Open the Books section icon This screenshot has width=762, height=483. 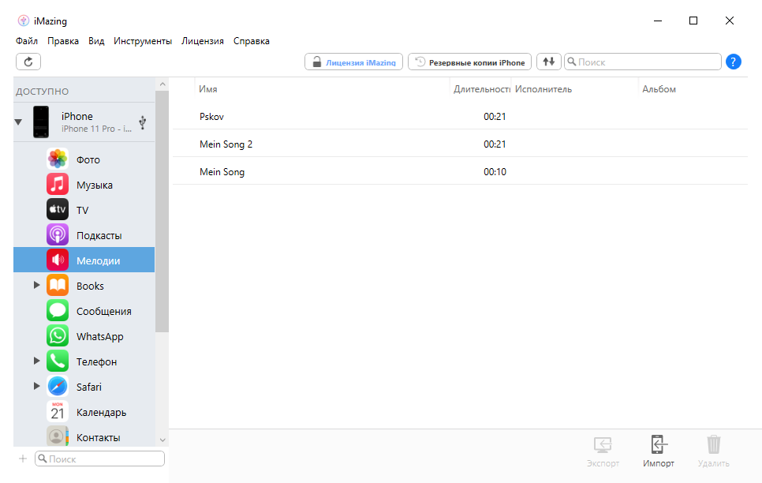click(x=58, y=286)
